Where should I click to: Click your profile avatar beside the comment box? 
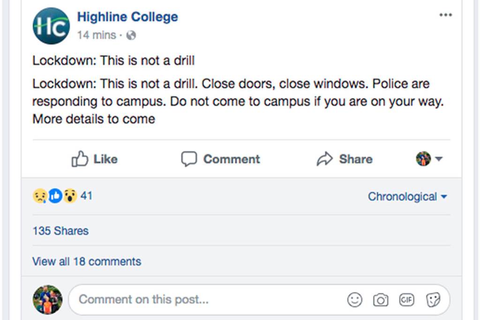(x=47, y=299)
